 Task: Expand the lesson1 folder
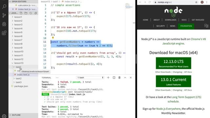18,17
